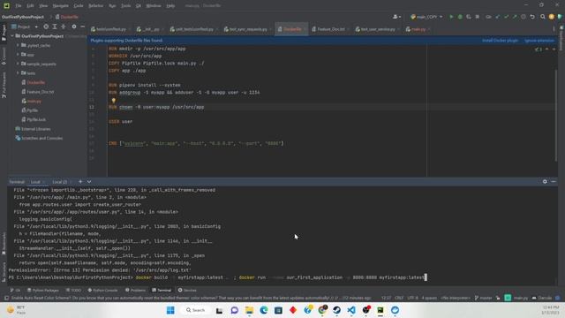Open Steam from taskbar
Screen dimensions: 565x318
coord(337,310)
